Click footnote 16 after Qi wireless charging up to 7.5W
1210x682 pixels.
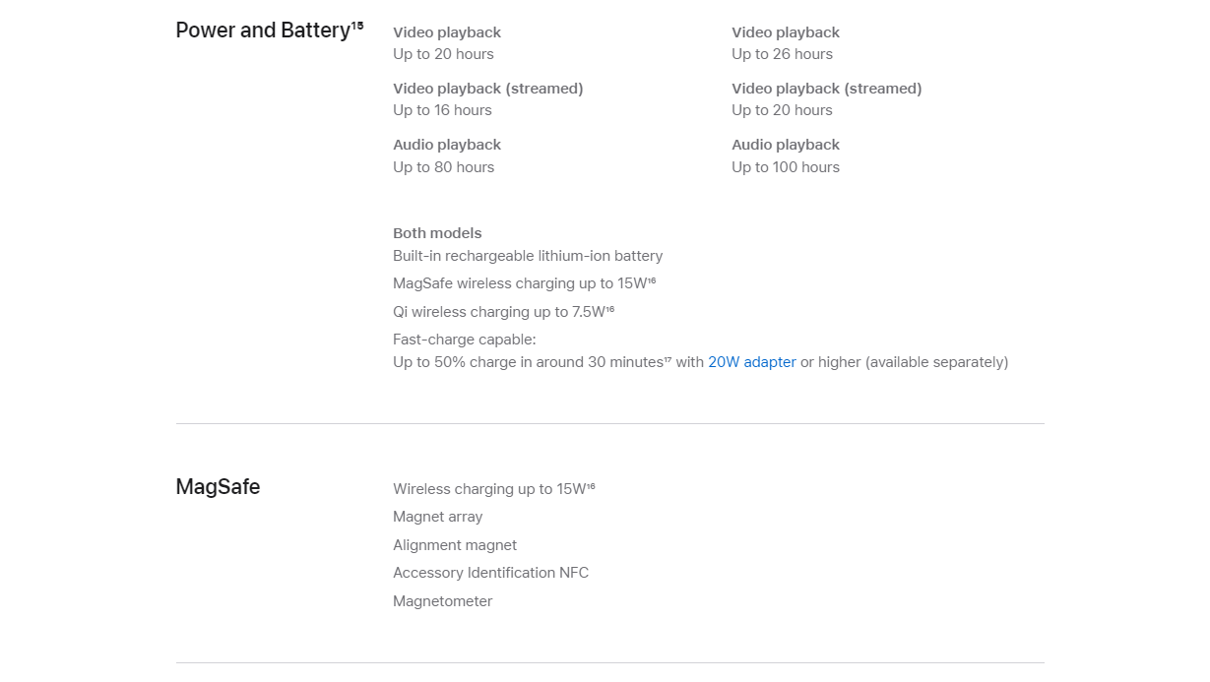tap(610, 309)
